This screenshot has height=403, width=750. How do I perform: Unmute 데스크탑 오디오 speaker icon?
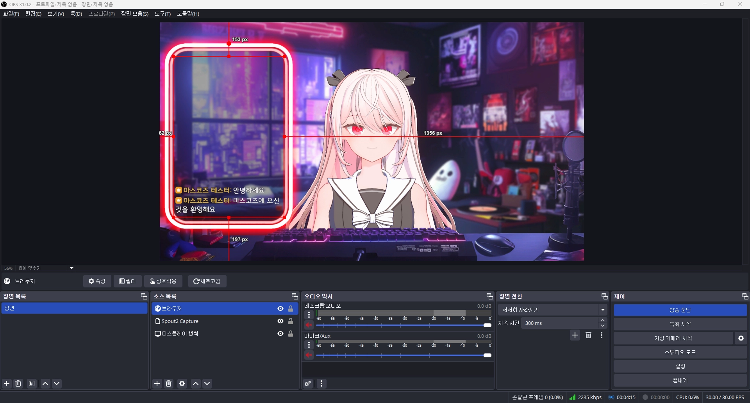point(309,325)
